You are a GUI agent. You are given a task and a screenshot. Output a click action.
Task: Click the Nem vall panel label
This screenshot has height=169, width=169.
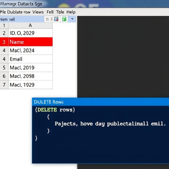tap(7, 19)
